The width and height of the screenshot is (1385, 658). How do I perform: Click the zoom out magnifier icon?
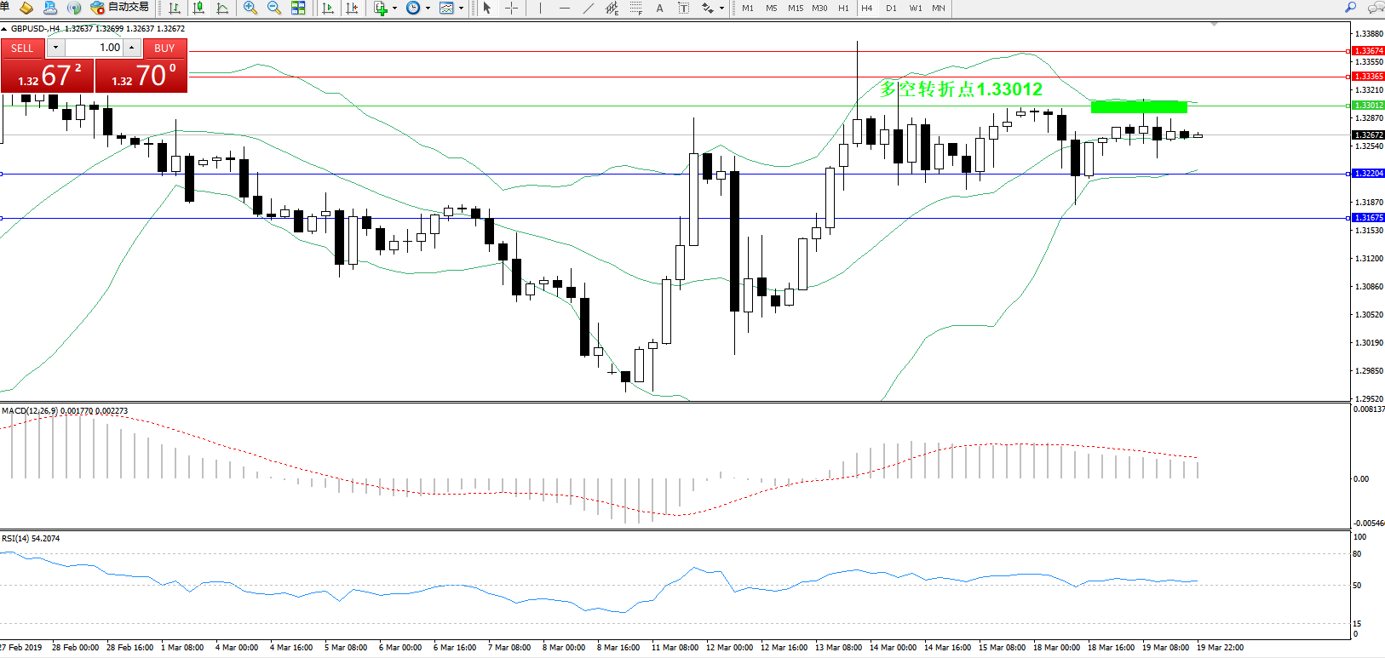click(274, 8)
